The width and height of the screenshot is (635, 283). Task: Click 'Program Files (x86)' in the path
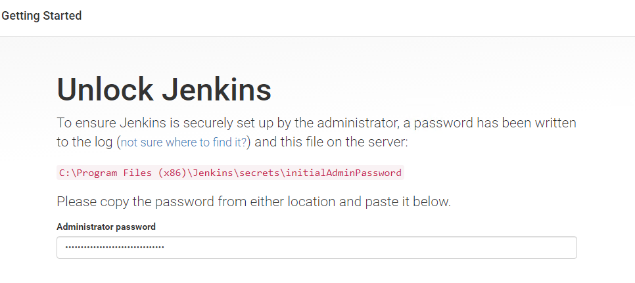coord(131,173)
